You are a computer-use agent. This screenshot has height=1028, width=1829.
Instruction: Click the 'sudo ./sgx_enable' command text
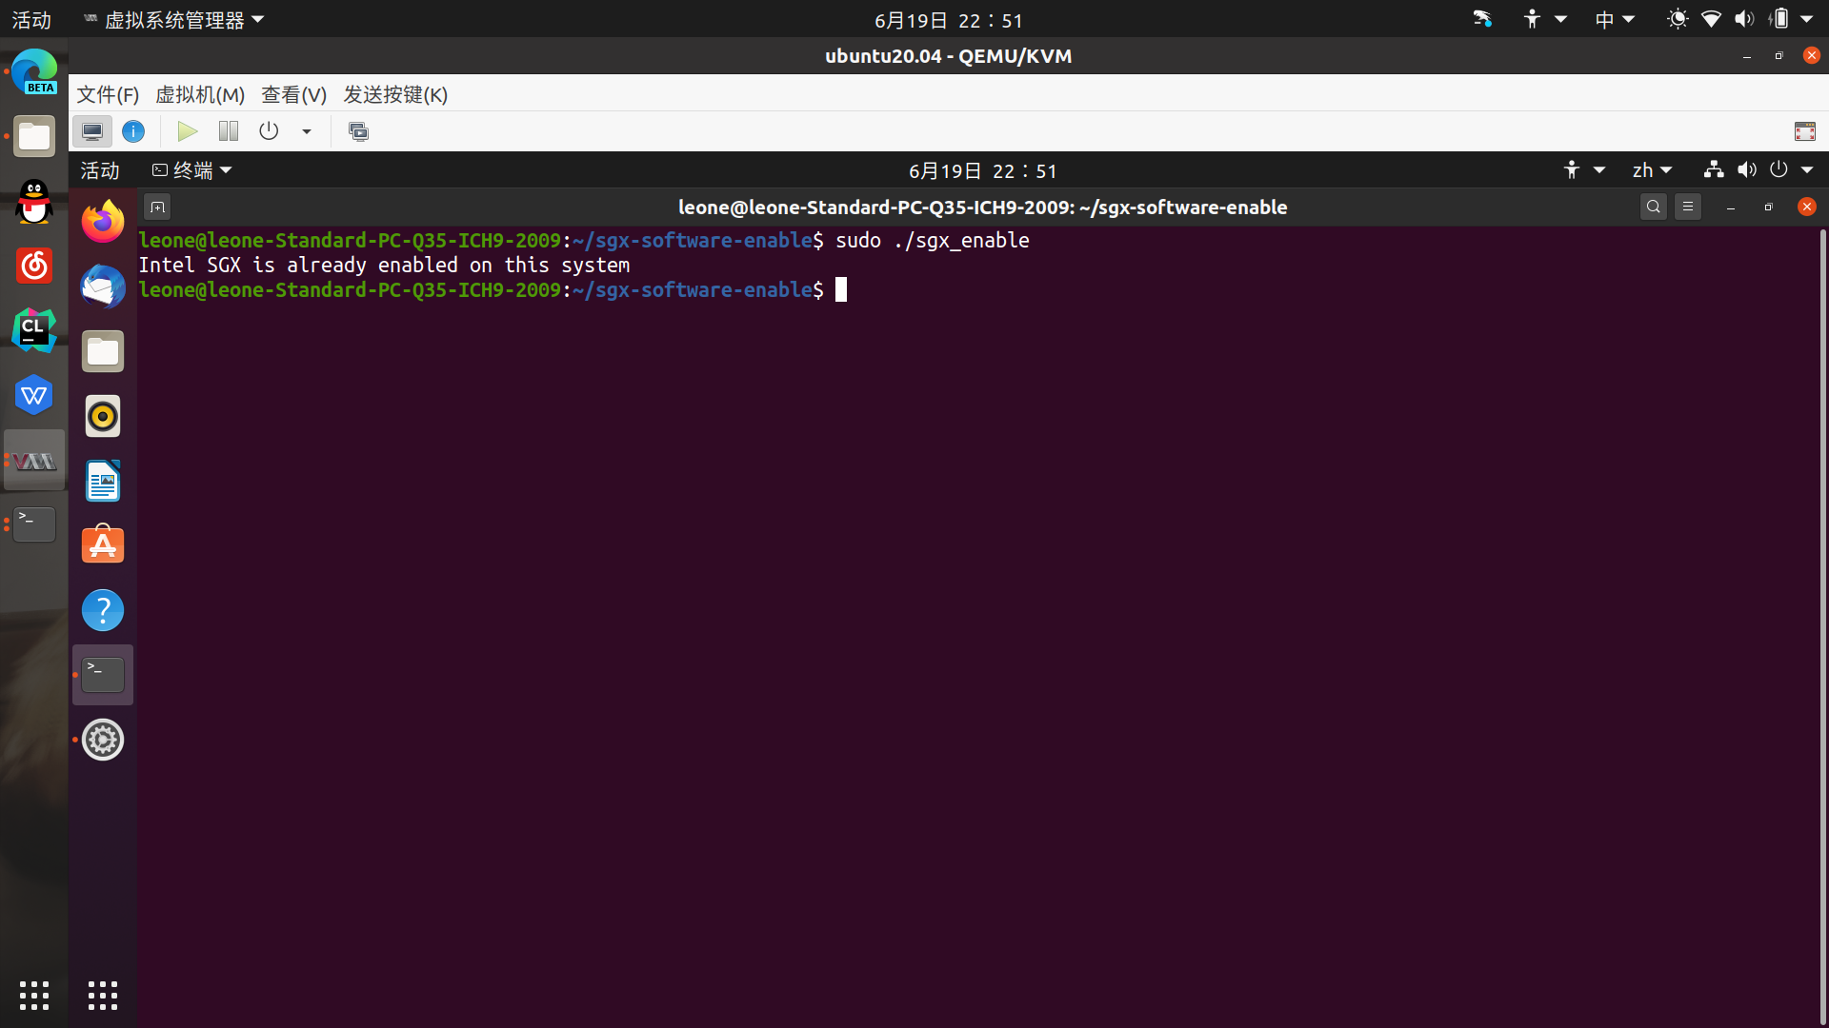click(932, 240)
